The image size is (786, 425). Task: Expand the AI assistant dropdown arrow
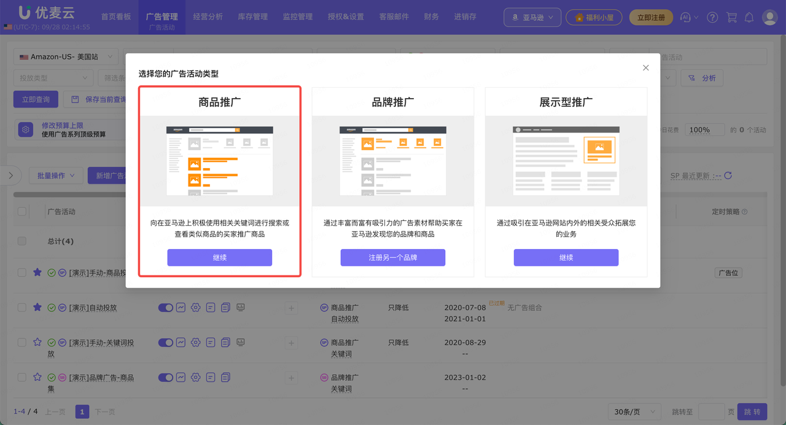coord(696,18)
